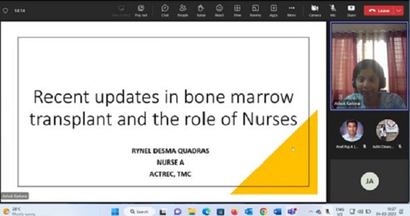Open the More actions menu
Image resolution: width=410 pixels, height=216 pixels.
click(291, 10)
